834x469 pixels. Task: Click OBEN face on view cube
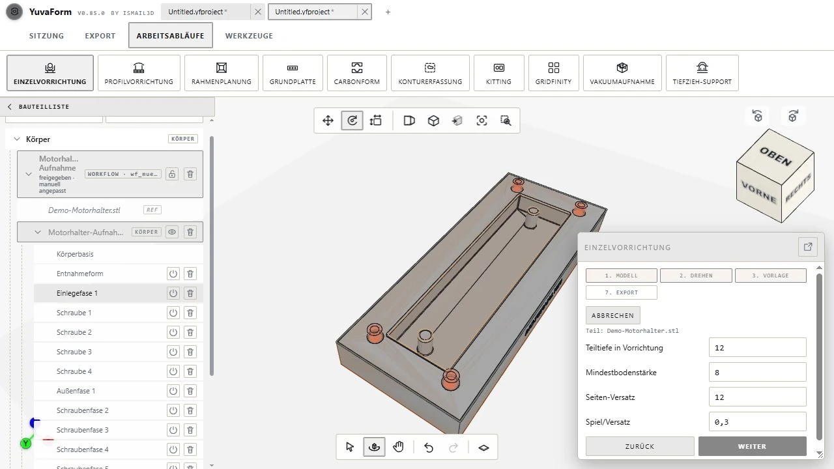pos(775,157)
